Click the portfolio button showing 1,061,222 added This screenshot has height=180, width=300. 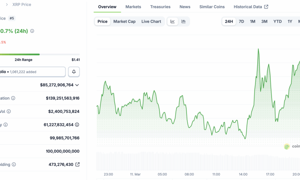[x=32, y=72]
